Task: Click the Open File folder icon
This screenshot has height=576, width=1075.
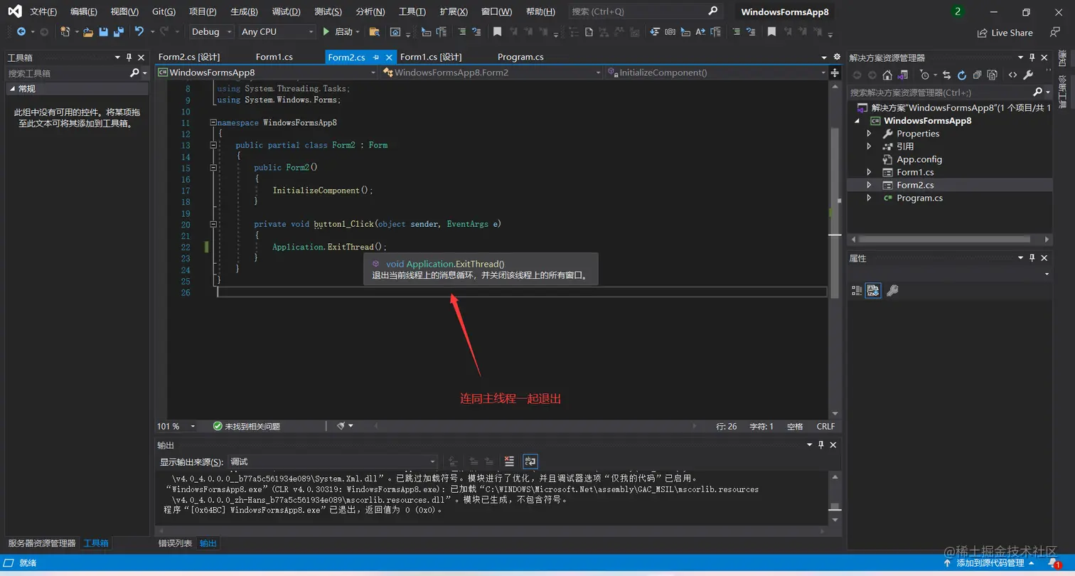Action: pos(88,32)
